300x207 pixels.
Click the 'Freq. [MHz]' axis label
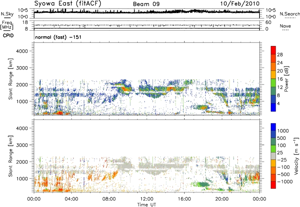pyautogui.click(x=7, y=25)
